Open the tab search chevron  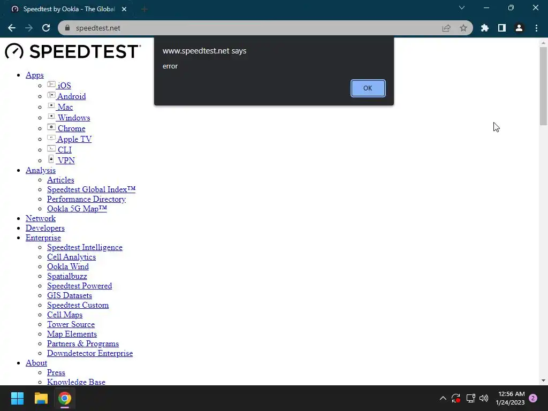pos(462,7)
